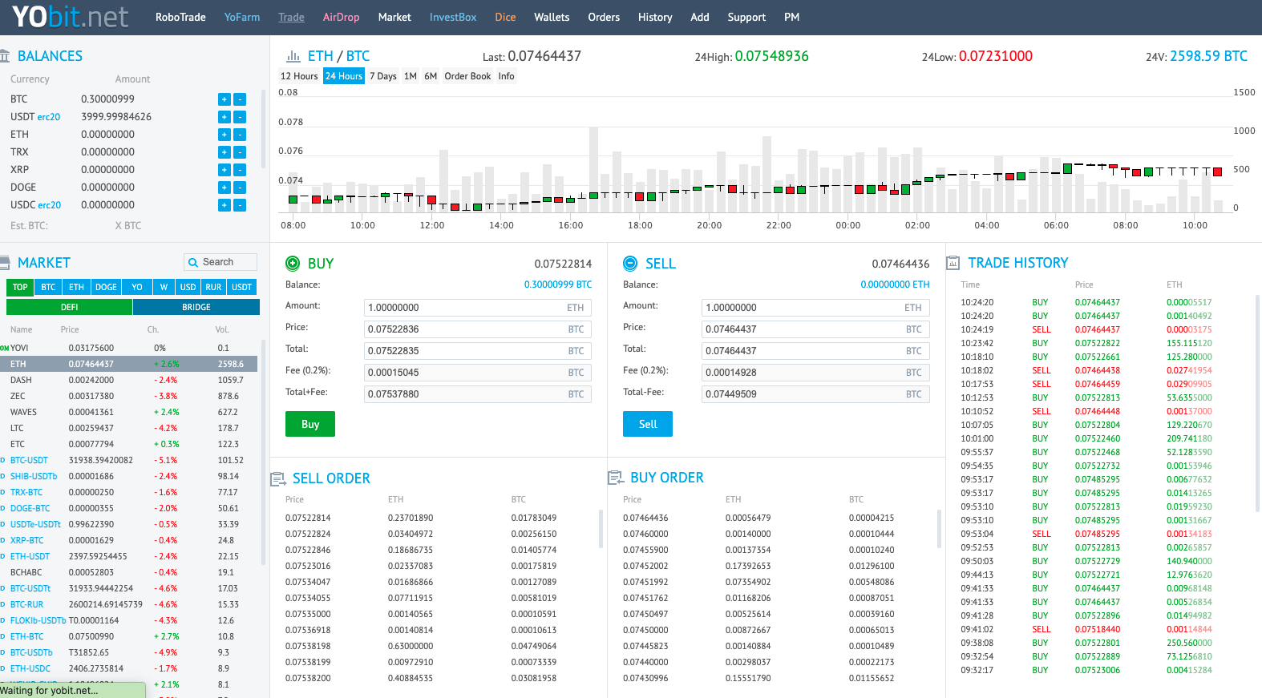Click the minus icon for BTC balance
The height and width of the screenshot is (698, 1262).
coord(240,99)
